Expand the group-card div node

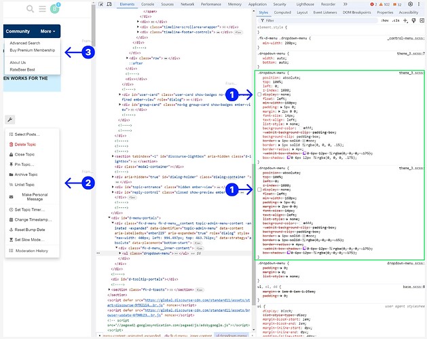[120, 105]
